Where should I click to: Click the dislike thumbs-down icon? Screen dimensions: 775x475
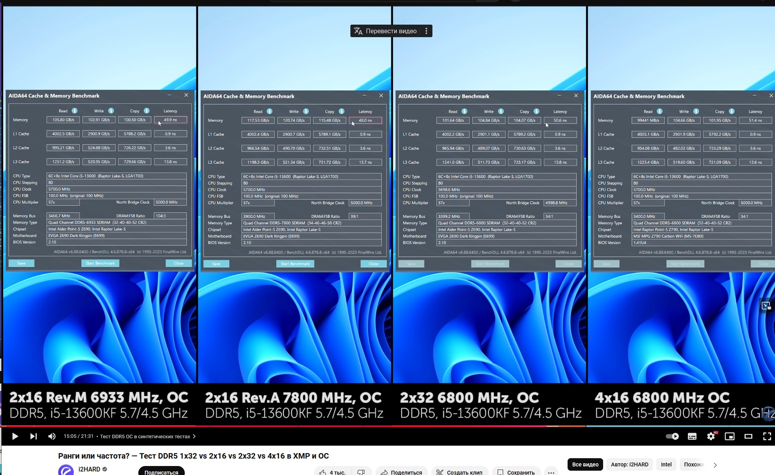click(361, 472)
